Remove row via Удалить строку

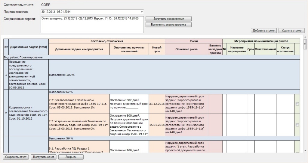pos(291,31)
